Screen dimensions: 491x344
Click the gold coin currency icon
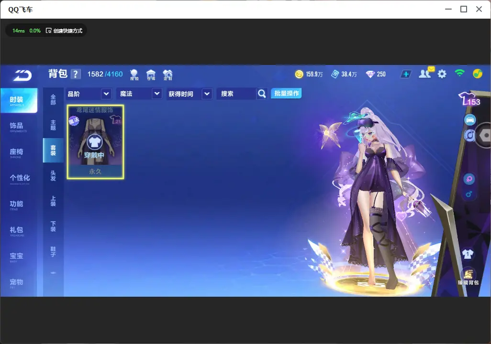[x=299, y=74]
